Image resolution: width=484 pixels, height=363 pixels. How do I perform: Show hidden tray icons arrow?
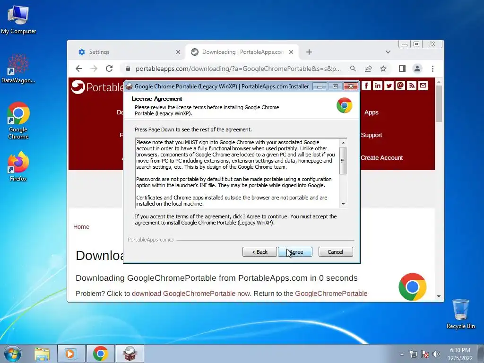point(402,354)
